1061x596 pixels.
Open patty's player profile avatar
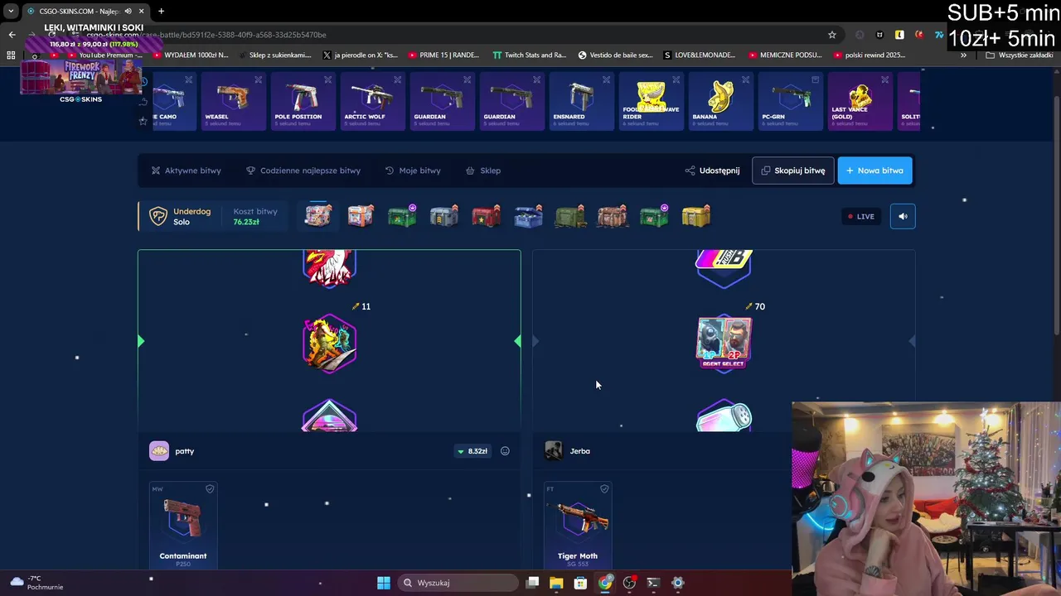(x=159, y=451)
